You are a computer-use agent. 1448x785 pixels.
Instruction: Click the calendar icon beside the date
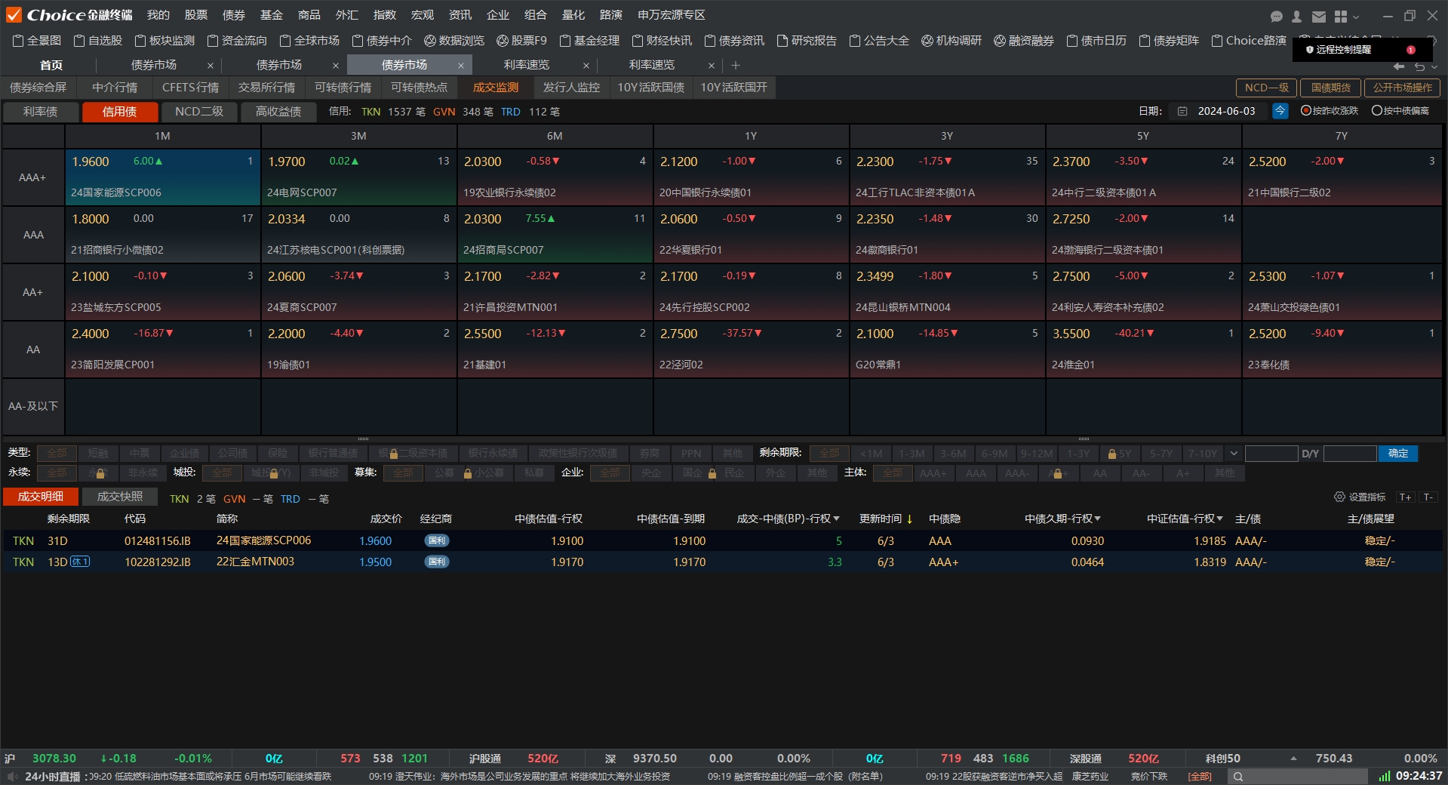pos(1182,111)
